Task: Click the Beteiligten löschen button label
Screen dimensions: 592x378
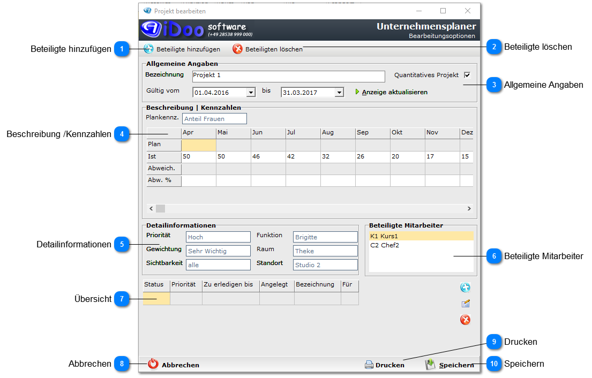Action: [274, 49]
